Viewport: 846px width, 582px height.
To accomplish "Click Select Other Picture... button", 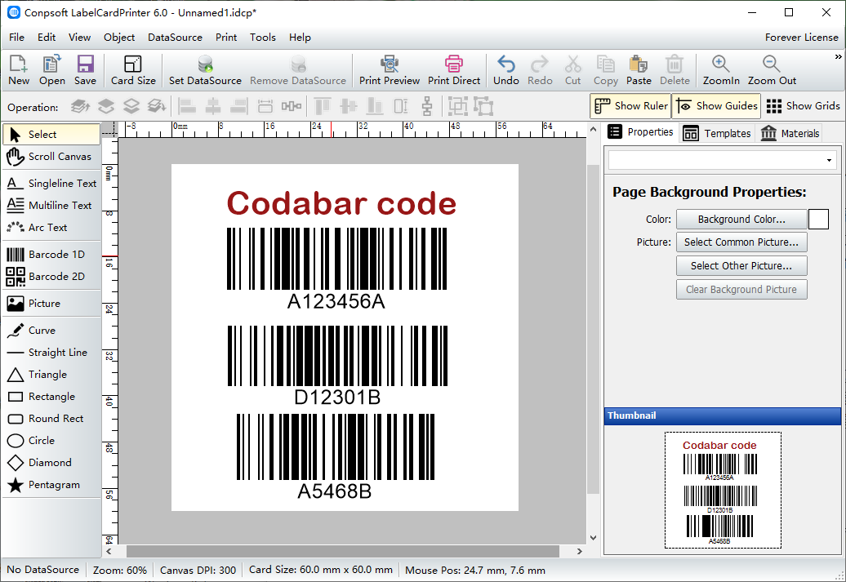I will 741,266.
